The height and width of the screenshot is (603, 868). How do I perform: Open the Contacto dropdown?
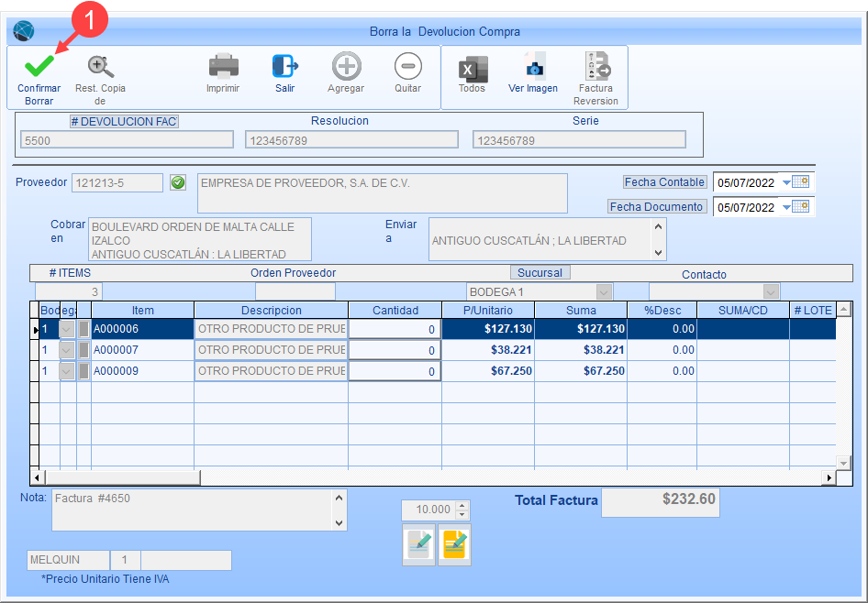[771, 291]
